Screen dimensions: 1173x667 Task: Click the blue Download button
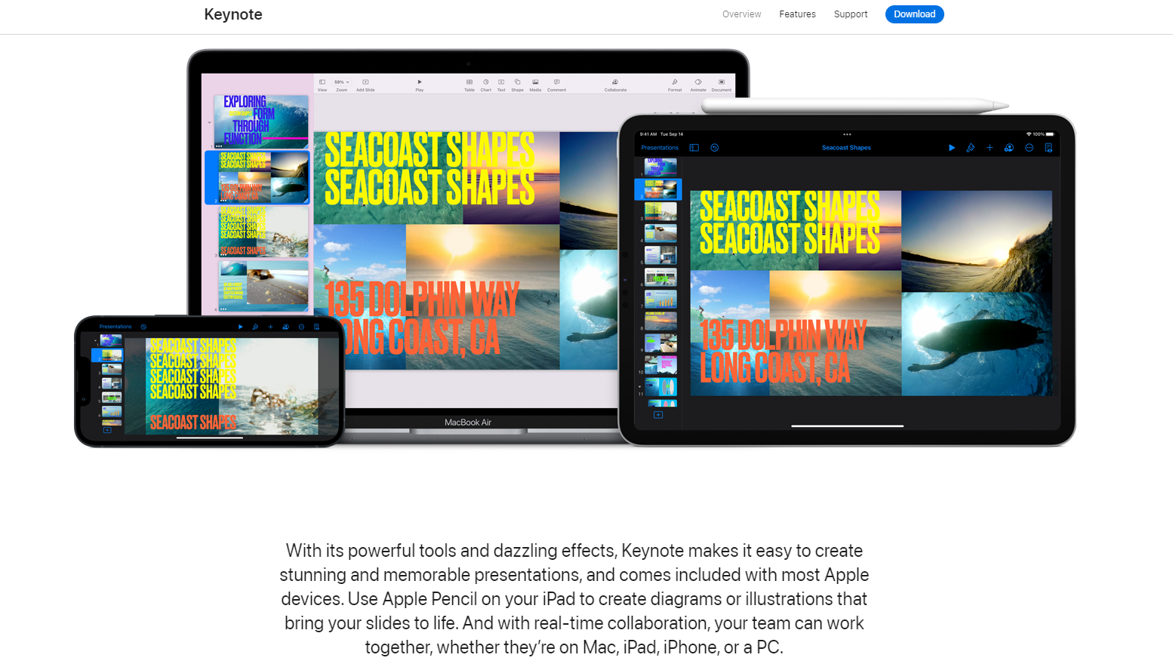914,14
